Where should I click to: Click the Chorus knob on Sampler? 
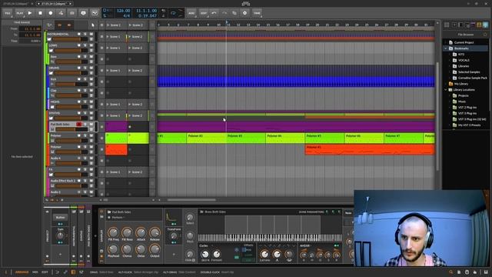(127, 249)
